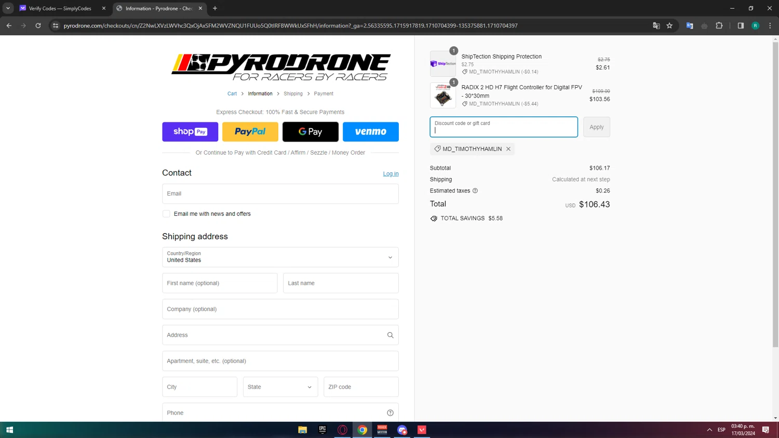Image resolution: width=779 pixels, height=438 pixels.
Task: Click the Estimated taxes info icon
Action: coord(475,191)
